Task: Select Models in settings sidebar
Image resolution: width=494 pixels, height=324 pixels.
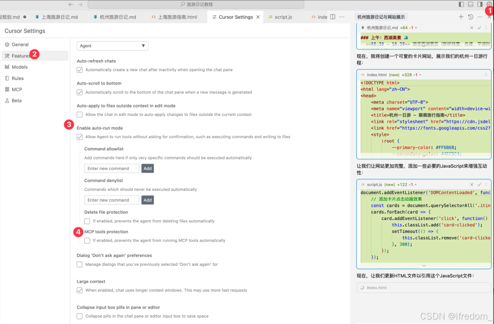Action: tap(35, 67)
